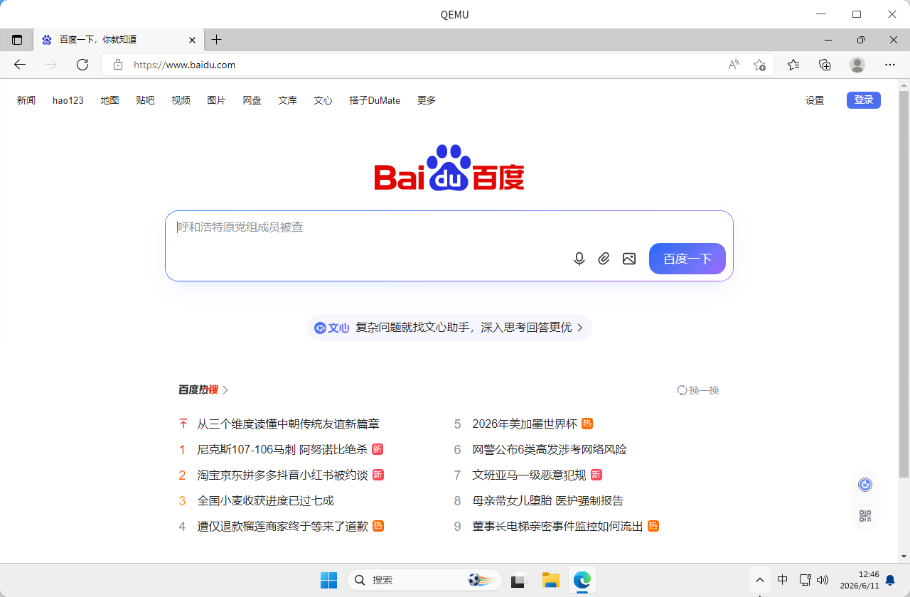Open image search via the picture icon
The height and width of the screenshot is (597, 910).
click(x=629, y=259)
